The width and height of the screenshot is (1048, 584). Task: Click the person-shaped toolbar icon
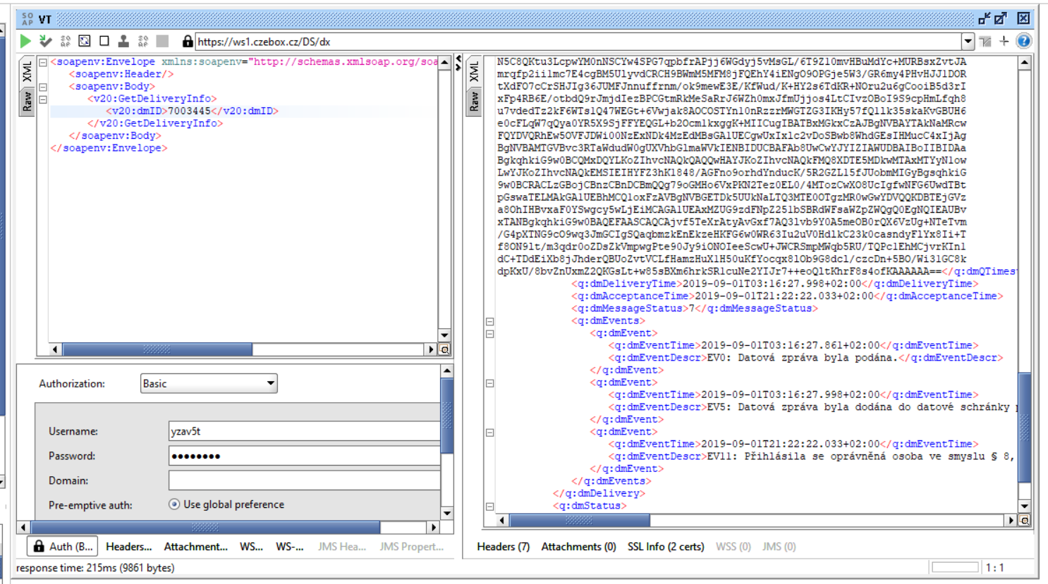[x=123, y=42]
